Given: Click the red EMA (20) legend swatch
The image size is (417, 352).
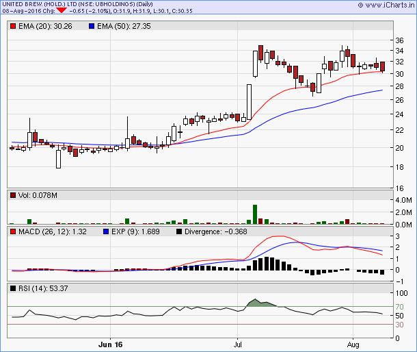Looking at the screenshot, I should click(x=13, y=26).
